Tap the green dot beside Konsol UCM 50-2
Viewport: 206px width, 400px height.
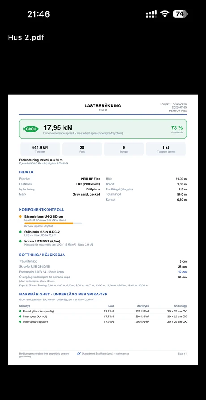[x=20, y=241]
